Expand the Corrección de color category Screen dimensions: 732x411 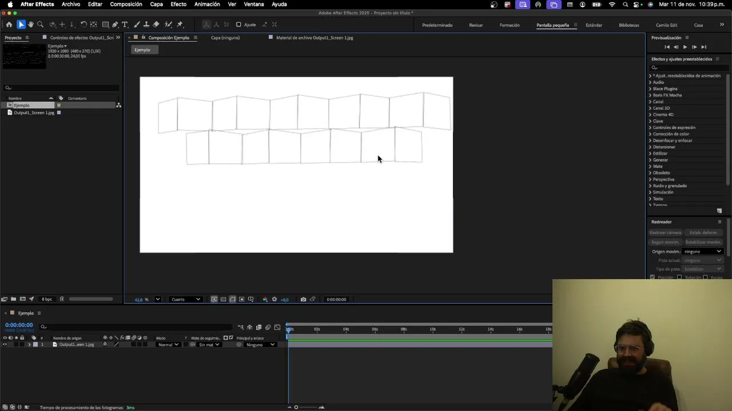coord(650,134)
